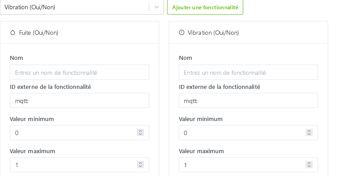Click the ID externe field in Fuite card

point(80,100)
